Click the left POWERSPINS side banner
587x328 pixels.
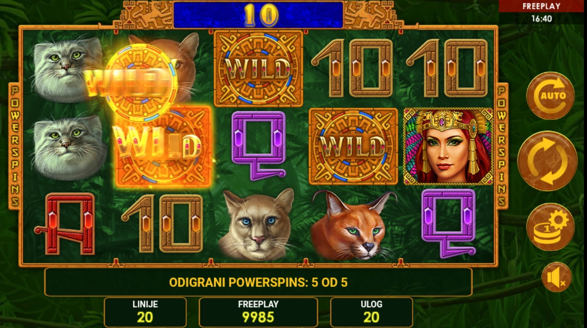pos(15,146)
